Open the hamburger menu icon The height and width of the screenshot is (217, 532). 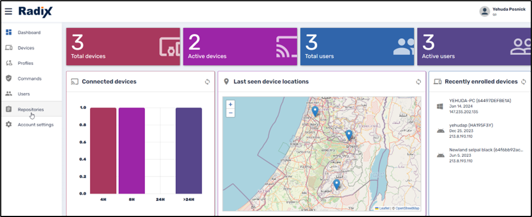click(x=8, y=11)
